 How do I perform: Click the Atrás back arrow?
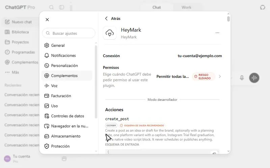tap(106, 18)
